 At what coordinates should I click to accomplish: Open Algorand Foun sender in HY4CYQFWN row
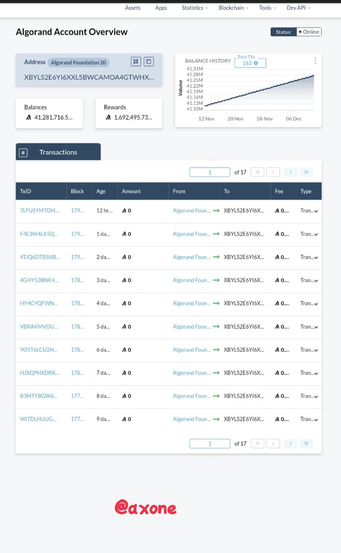tap(192, 303)
